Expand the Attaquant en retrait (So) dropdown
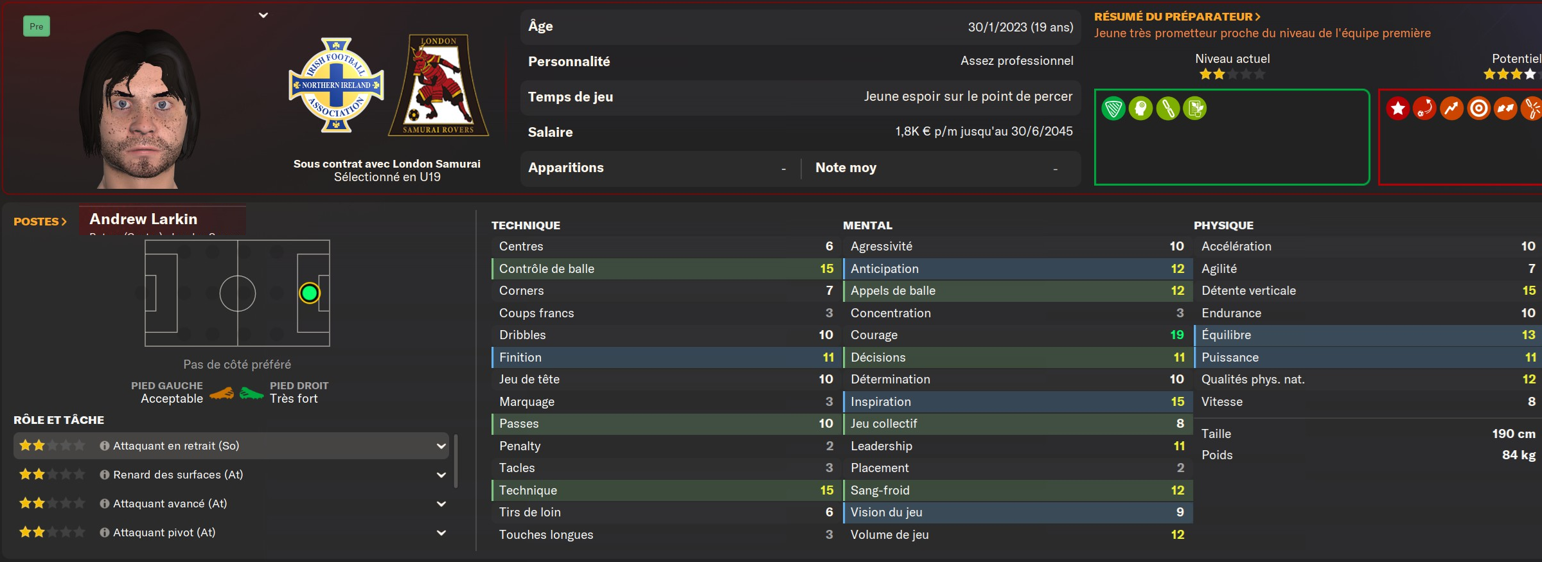 (x=441, y=446)
